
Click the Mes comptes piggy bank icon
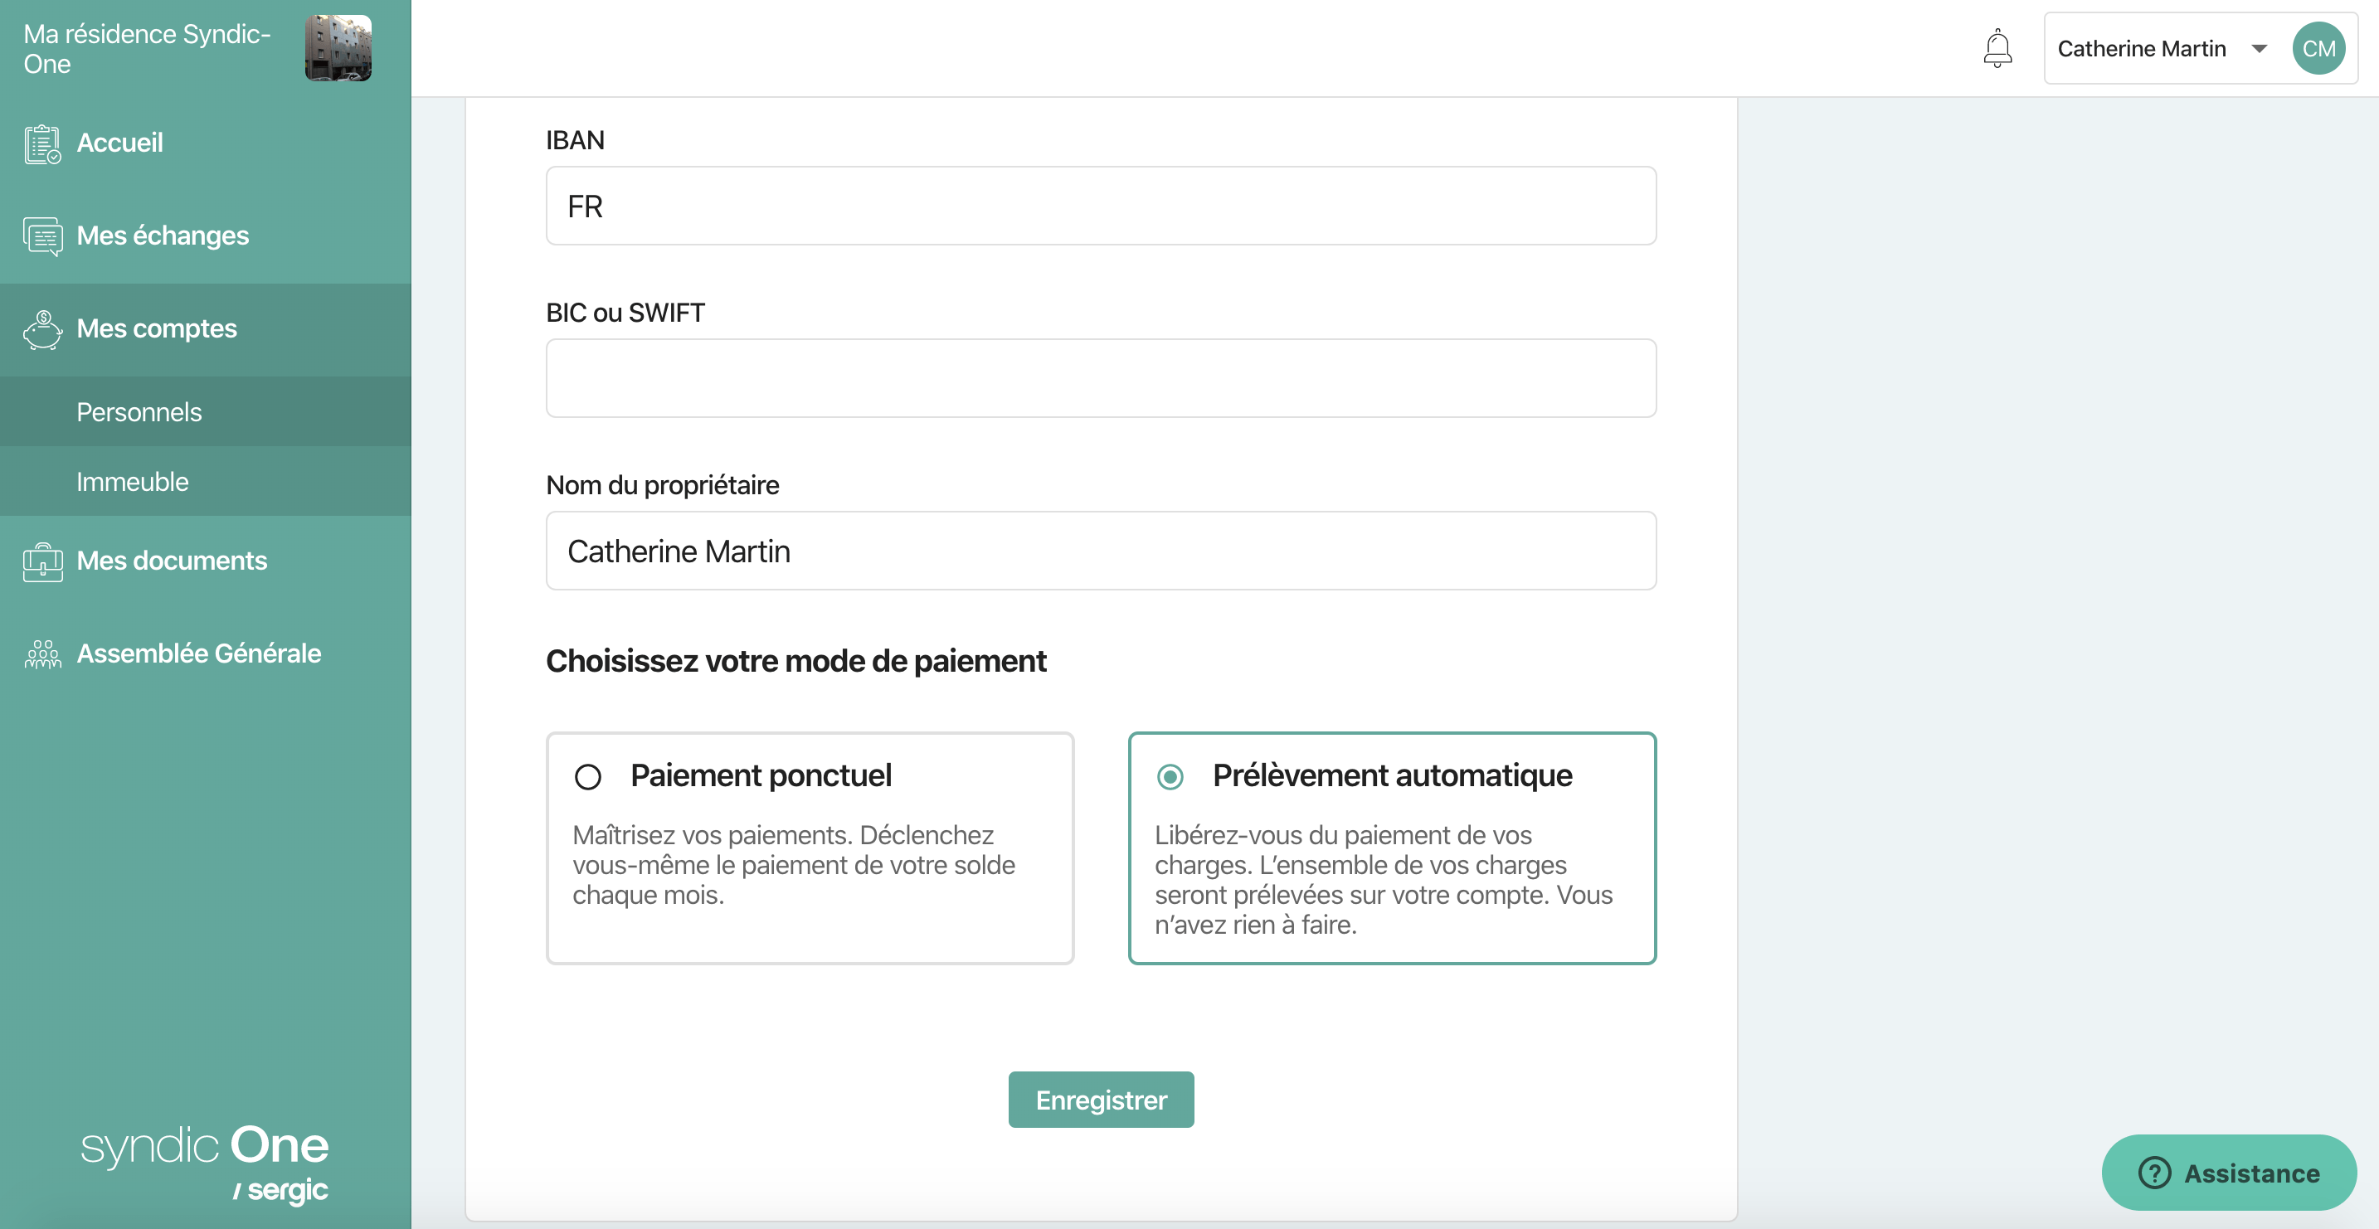point(42,330)
